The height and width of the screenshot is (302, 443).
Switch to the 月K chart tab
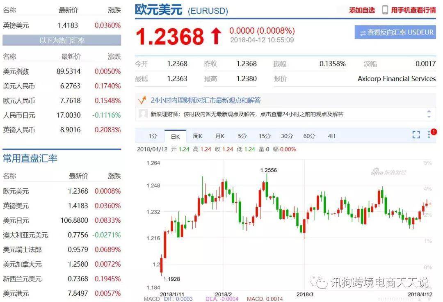click(x=220, y=136)
